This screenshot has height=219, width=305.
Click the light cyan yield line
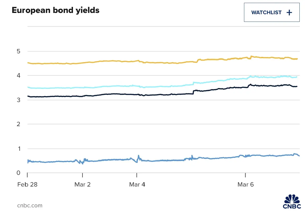(102, 87)
